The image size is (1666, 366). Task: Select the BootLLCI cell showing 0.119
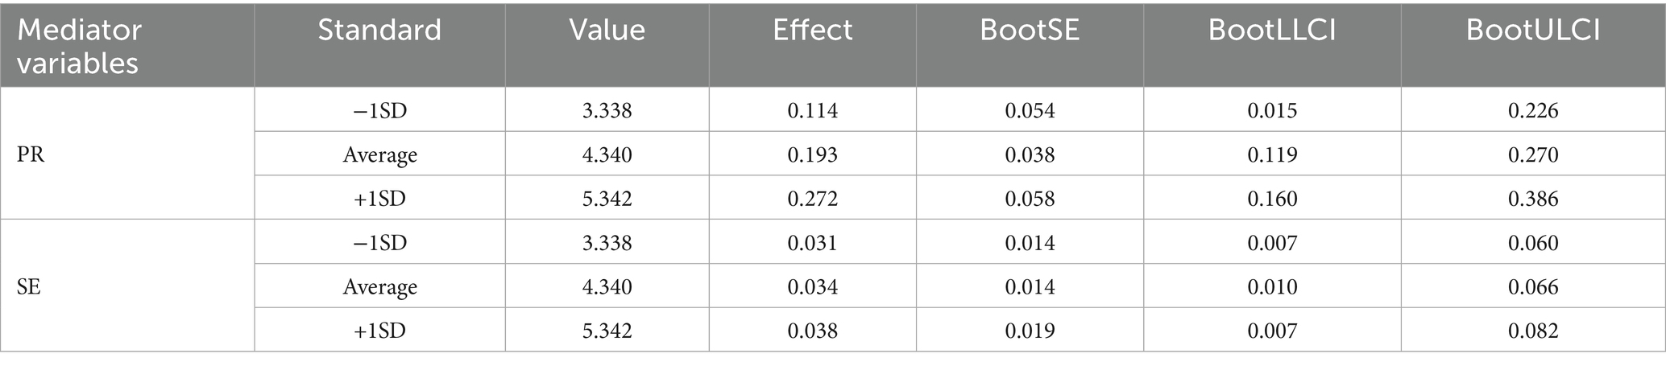click(x=1272, y=154)
